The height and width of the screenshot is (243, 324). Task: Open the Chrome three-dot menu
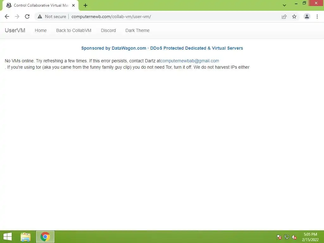coord(317,16)
